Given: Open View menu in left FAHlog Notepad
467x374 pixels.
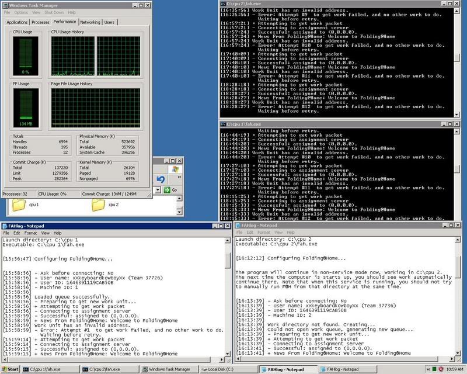Looking at the screenshot, I should (46, 233).
